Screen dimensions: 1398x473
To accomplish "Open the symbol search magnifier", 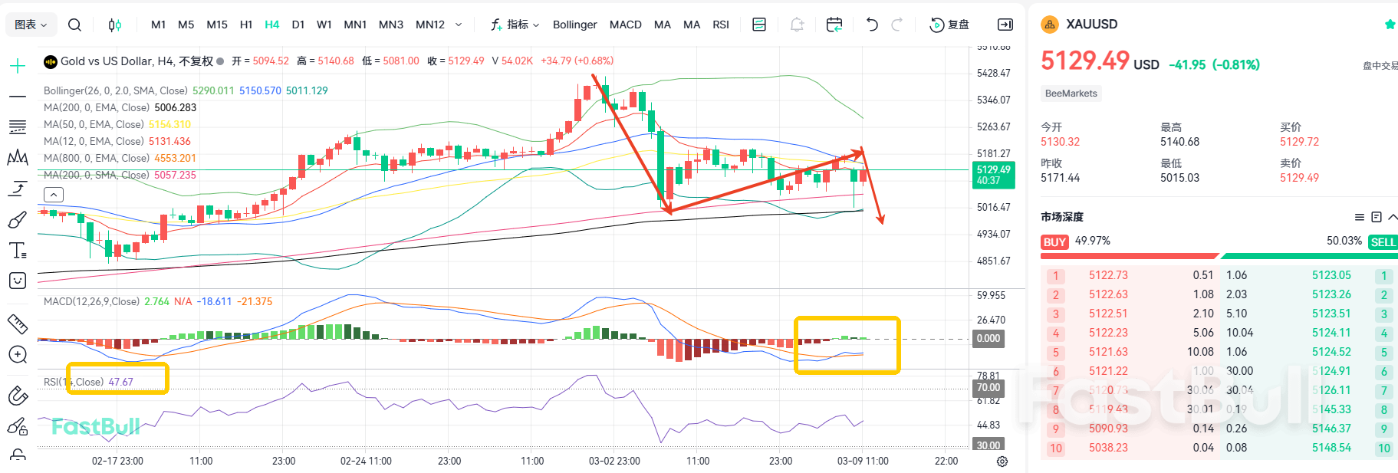I will point(74,25).
